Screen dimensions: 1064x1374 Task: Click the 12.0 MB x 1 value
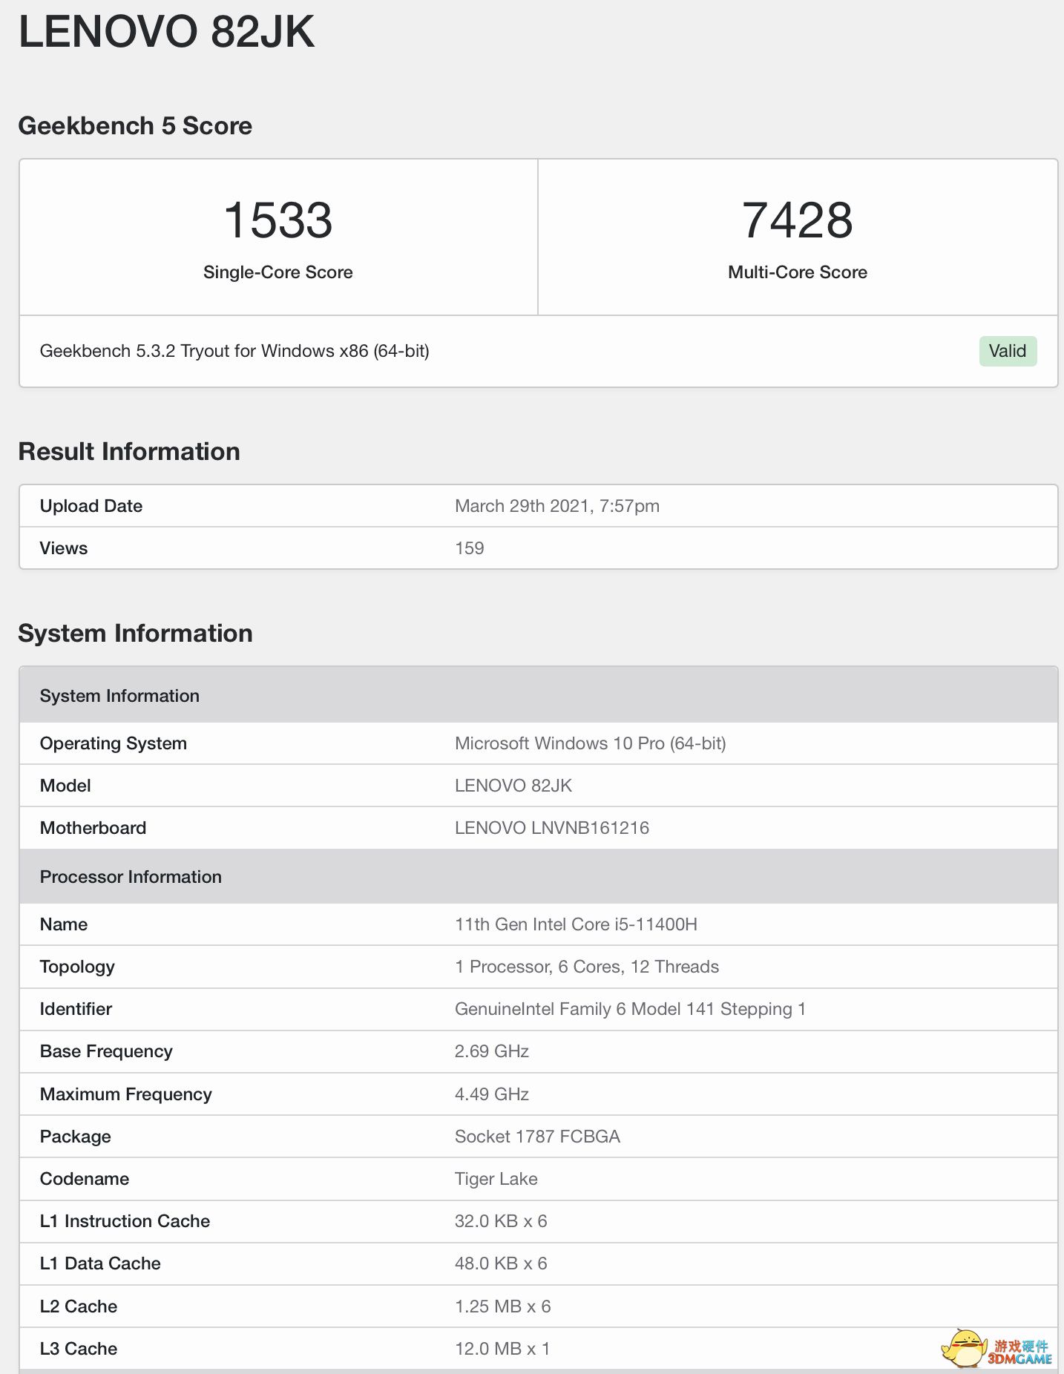pyautogui.click(x=502, y=1349)
